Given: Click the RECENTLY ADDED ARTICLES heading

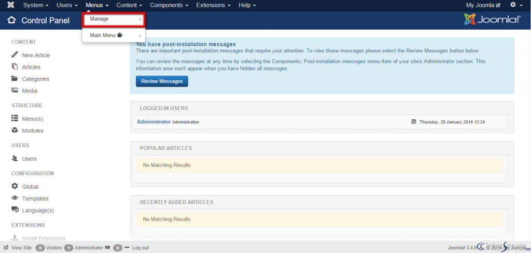Looking at the screenshot, I should (x=176, y=202).
